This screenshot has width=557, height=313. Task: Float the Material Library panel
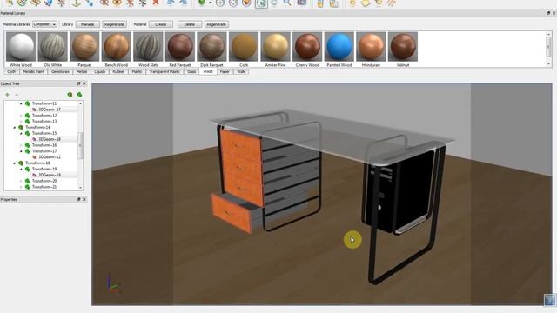(x=548, y=13)
